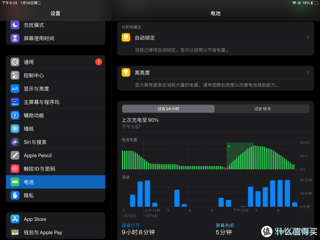Open 主屏幕与程序坞 settings row
320x240 pixels.
coord(56,102)
